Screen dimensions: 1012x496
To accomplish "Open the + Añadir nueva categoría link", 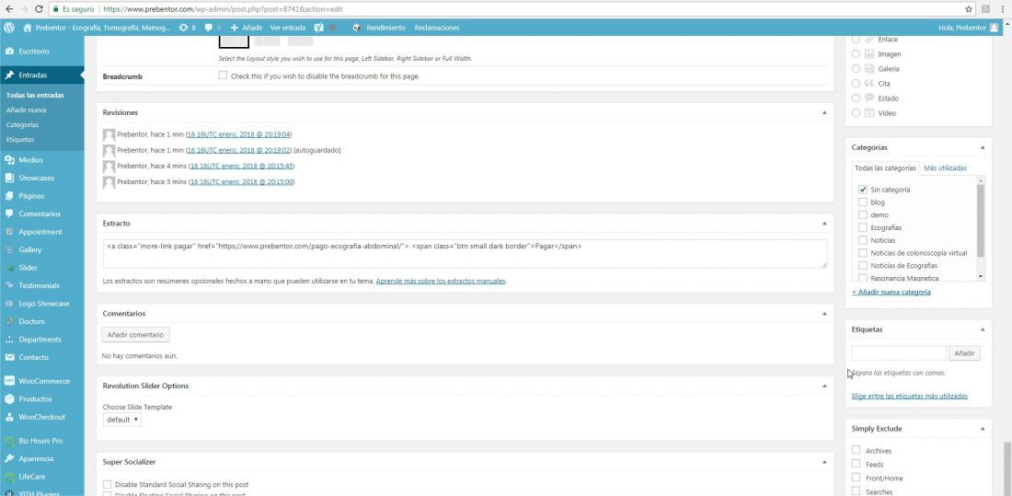I will pos(891,292).
